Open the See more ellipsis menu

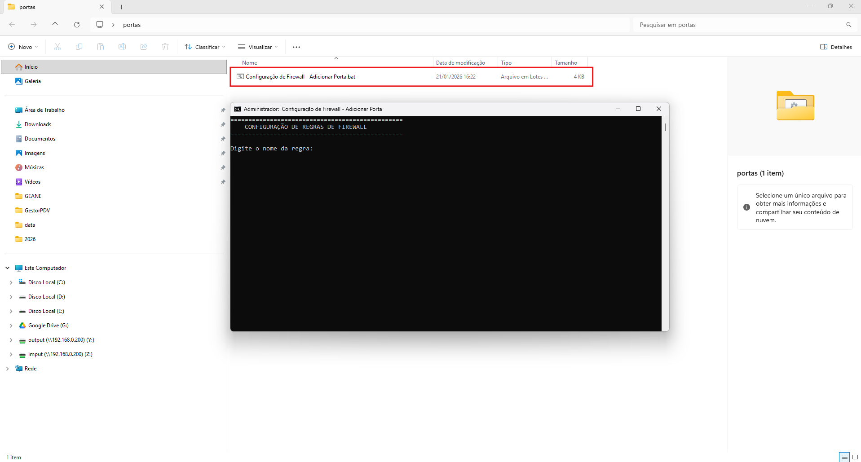(x=296, y=47)
